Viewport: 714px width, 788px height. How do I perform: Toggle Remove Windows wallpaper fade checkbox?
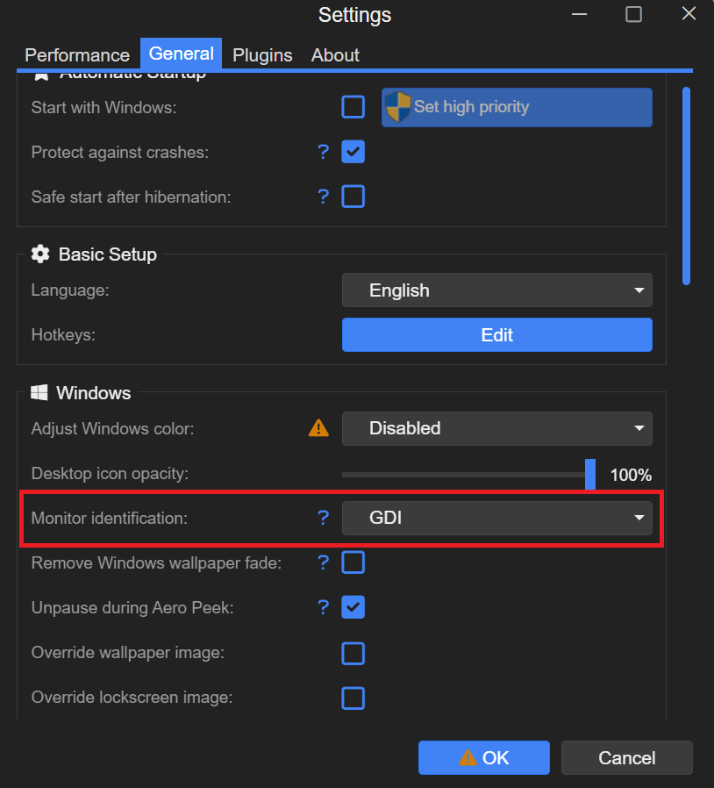353,562
